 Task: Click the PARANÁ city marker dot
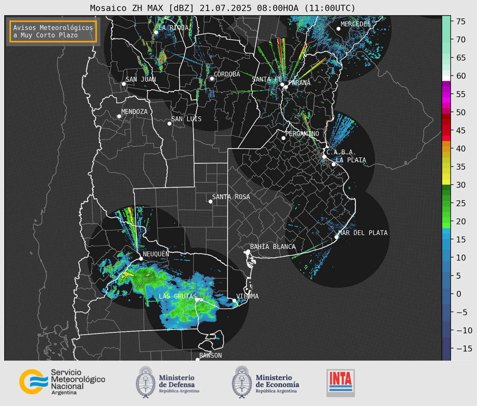click(x=286, y=87)
